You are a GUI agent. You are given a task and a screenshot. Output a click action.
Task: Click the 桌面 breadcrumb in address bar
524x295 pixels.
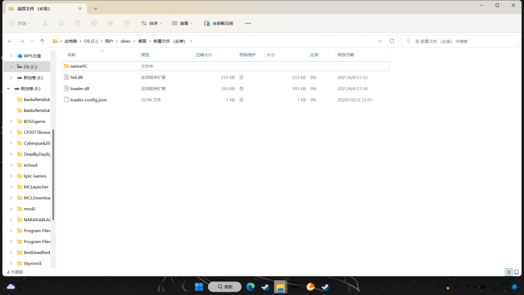click(142, 41)
